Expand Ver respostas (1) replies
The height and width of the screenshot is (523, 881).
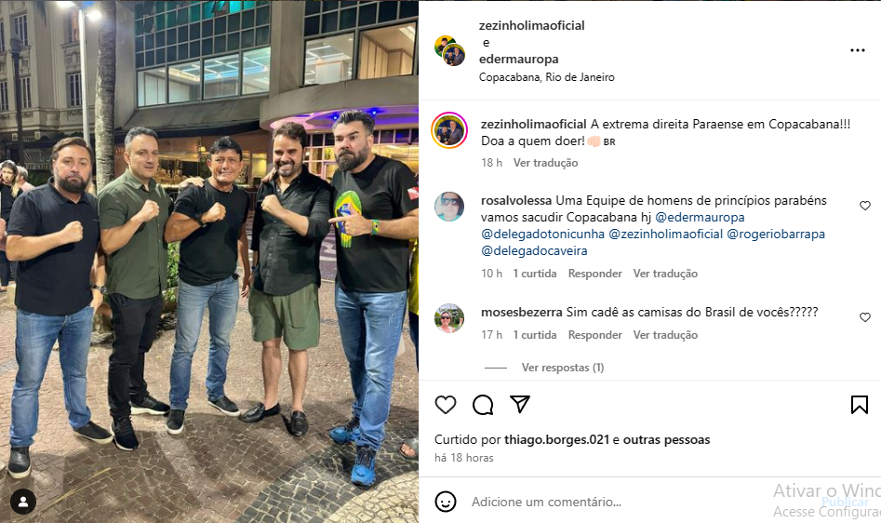point(563,368)
